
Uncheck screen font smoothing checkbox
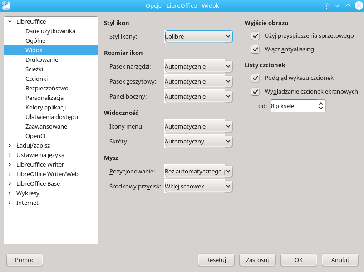256,92
